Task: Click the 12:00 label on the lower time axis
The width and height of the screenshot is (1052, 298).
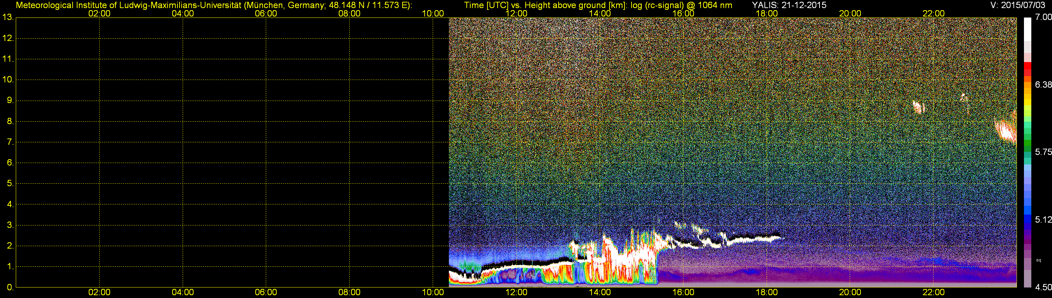Action: tap(516, 292)
